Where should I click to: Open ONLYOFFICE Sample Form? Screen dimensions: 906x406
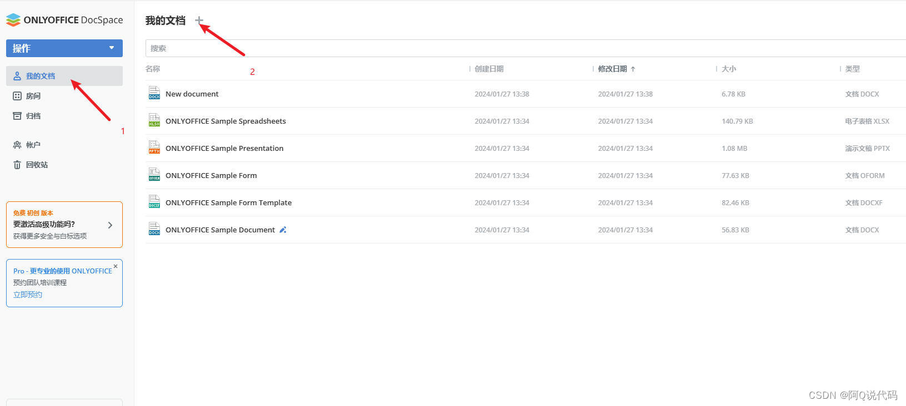pyautogui.click(x=211, y=175)
